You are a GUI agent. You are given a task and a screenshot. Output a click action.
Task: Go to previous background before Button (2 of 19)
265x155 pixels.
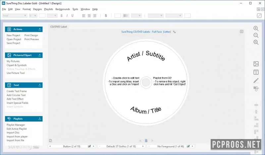[x=50, y=146]
